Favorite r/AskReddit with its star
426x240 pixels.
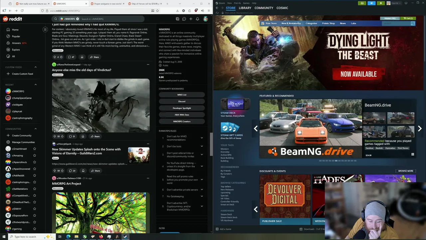tap(34, 176)
